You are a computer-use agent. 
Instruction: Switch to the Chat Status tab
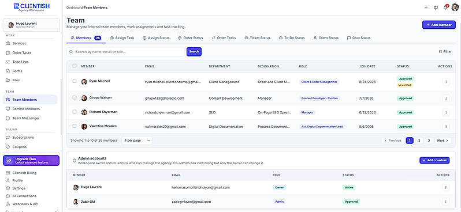pos(359,38)
